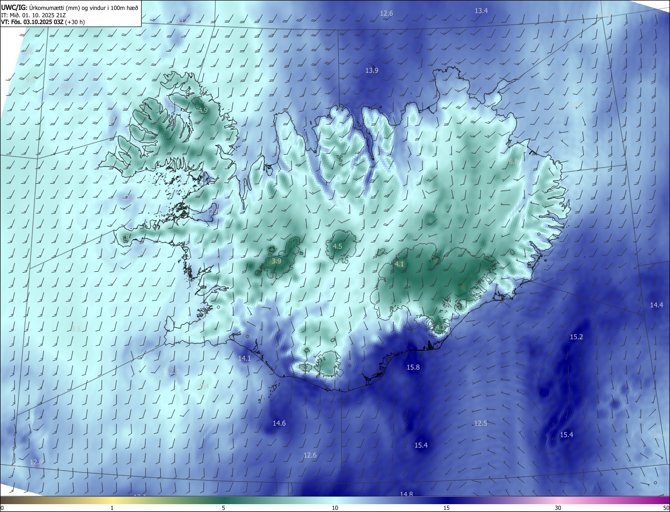The width and height of the screenshot is (670, 512).
Task: Click the 13.4 value label
Action: [x=481, y=11]
